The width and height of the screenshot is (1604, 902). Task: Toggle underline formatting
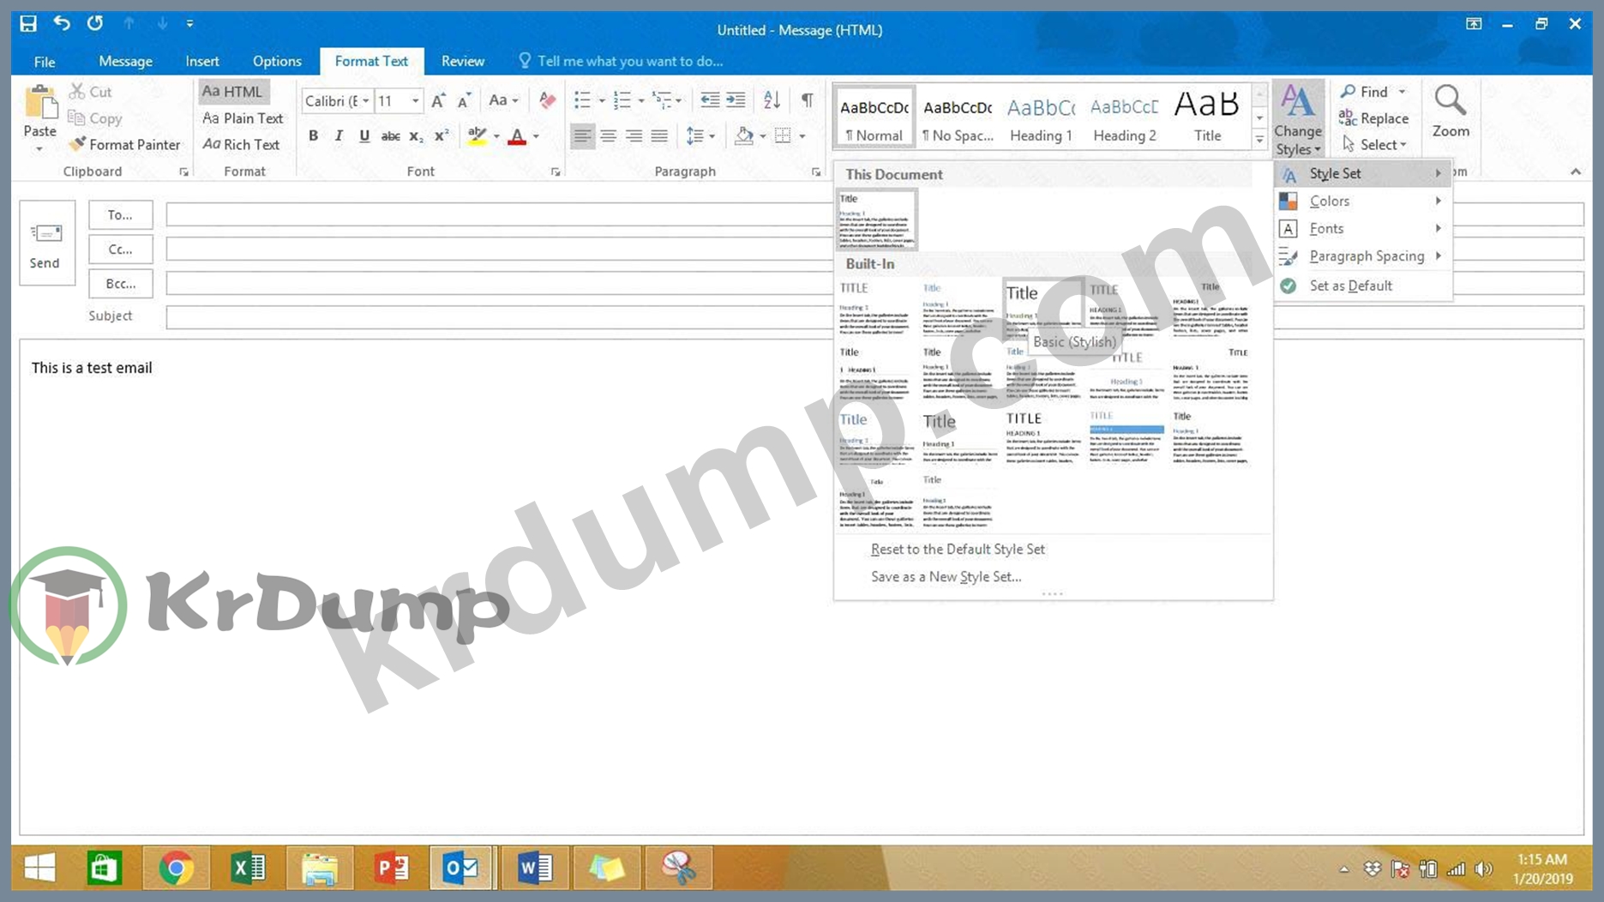click(x=364, y=136)
